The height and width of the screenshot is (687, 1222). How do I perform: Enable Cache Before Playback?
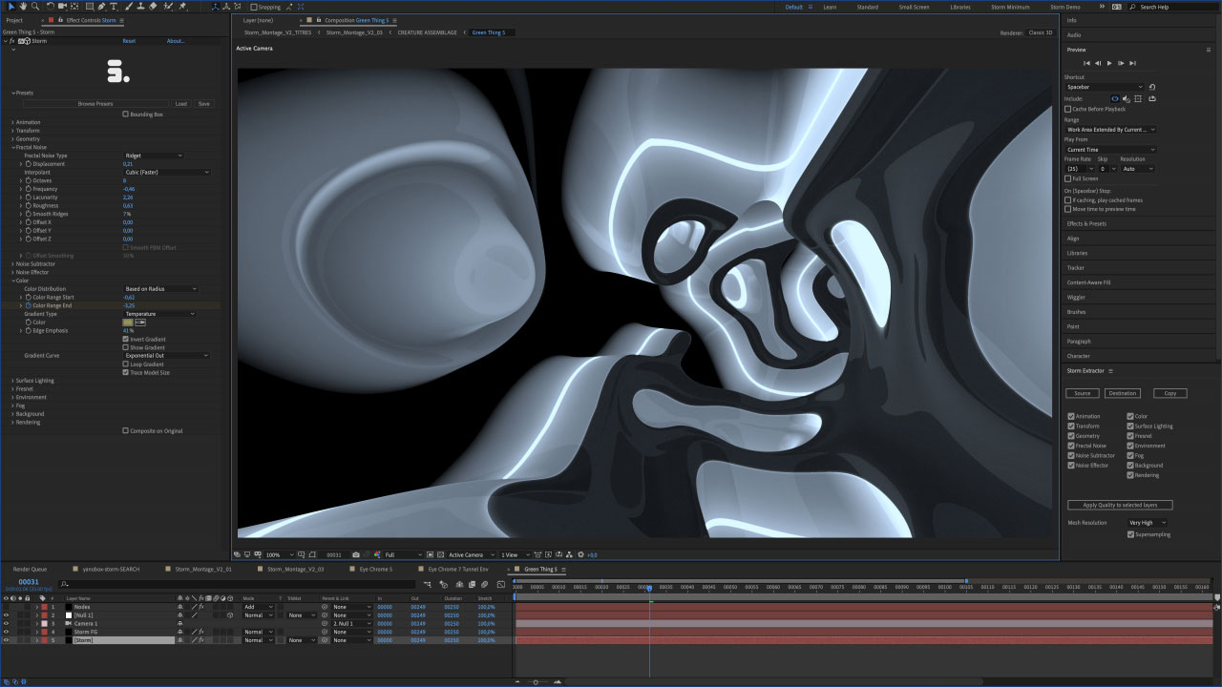[x=1067, y=109]
